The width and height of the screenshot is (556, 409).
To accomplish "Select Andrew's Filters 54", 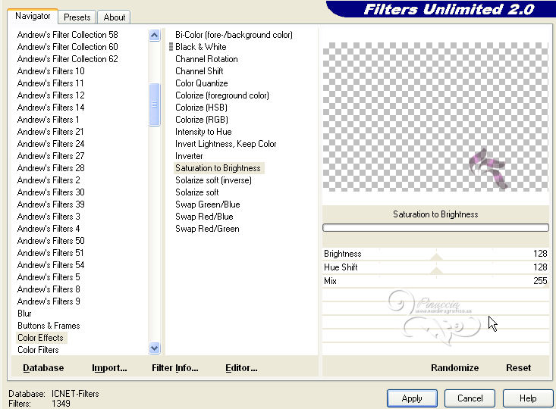I will point(51,265).
